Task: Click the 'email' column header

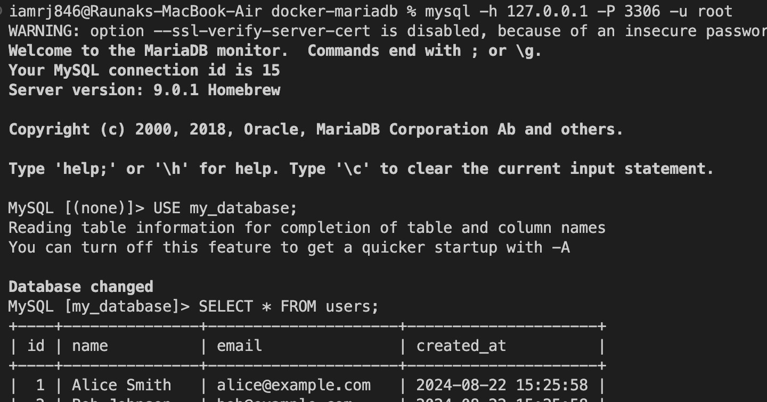Action: (x=239, y=346)
